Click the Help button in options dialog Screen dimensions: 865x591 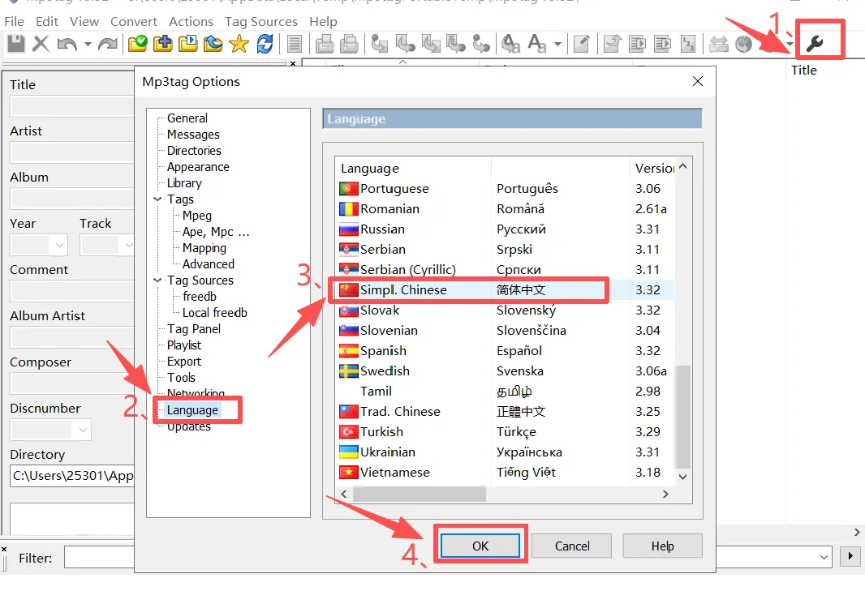[x=662, y=546]
